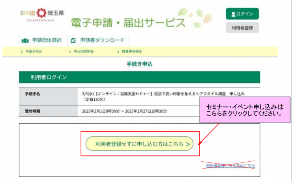Click the 受付時期 row label

pyautogui.click(x=33, y=111)
